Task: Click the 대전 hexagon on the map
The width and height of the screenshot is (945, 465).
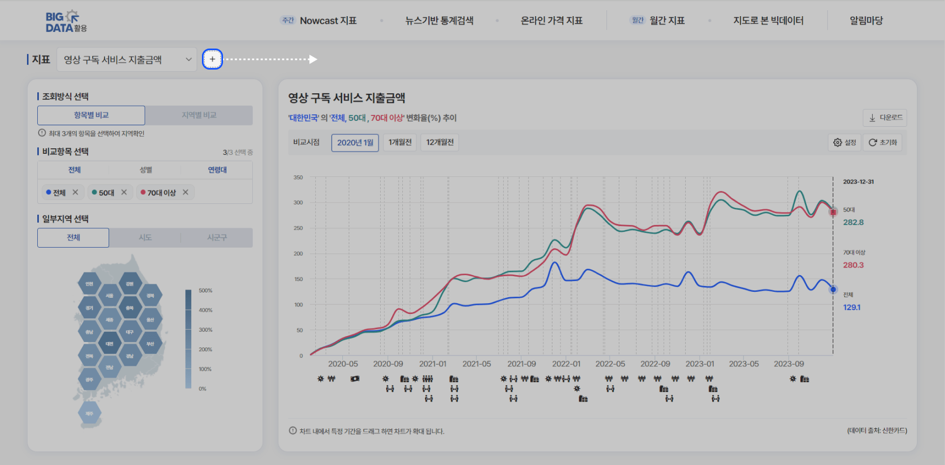Action: click(110, 344)
